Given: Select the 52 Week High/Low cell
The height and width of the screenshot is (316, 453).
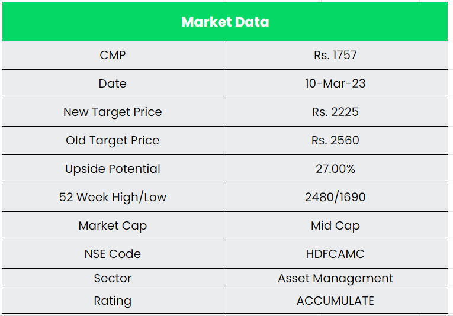Looking at the screenshot, I should pyautogui.click(x=113, y=197).
